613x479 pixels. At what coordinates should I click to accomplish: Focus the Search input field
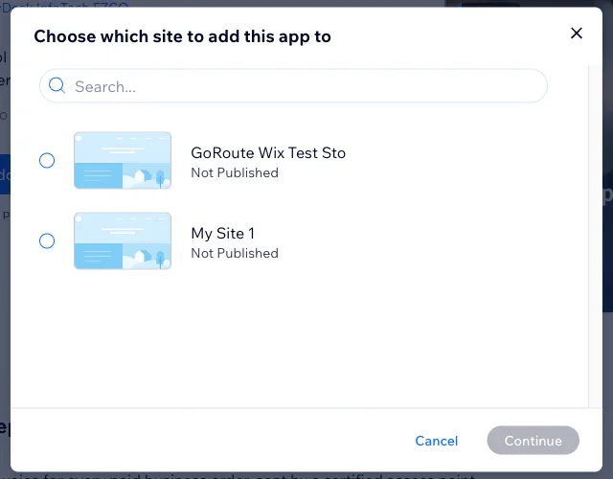pyautogui.click(x=293, y=86)
